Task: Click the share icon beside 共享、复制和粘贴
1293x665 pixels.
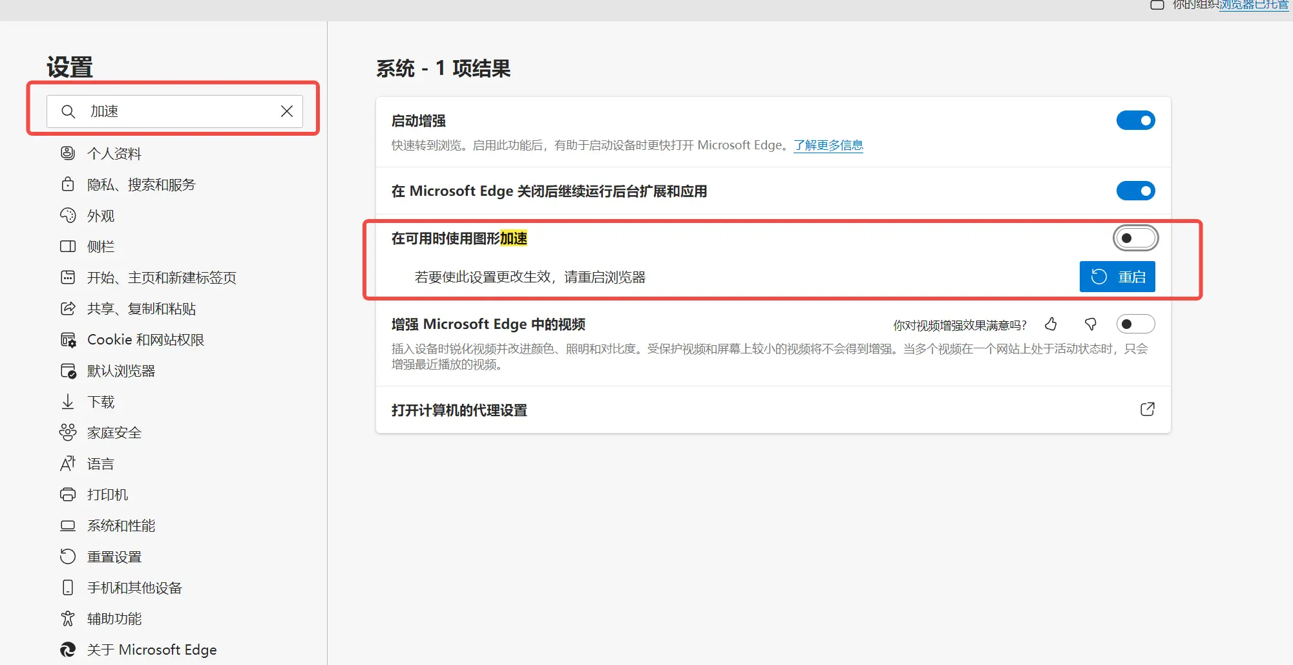Action: point(68,308)
